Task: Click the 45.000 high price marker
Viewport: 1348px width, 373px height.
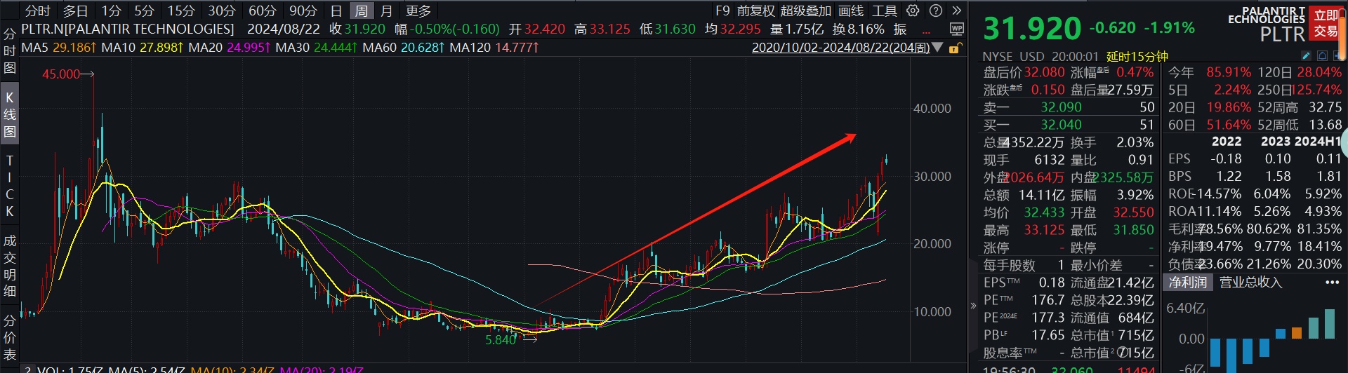Action: pyautogui.click(x=61, y=74)
